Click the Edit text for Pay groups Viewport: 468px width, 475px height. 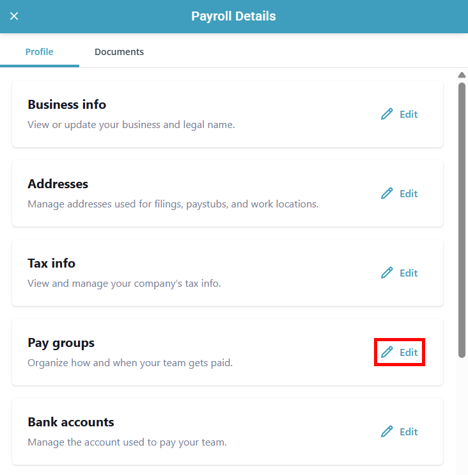click(409, 352)
